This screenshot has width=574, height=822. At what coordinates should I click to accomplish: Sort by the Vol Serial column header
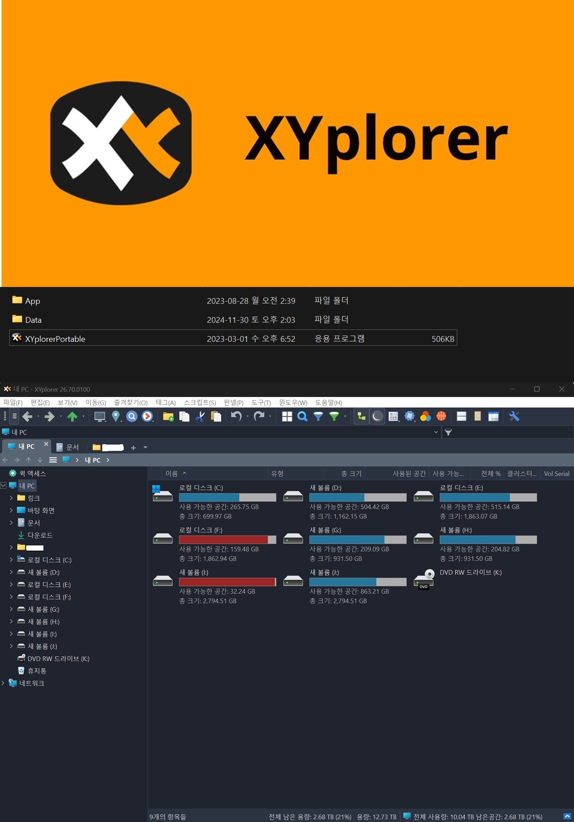pos(556,474)
